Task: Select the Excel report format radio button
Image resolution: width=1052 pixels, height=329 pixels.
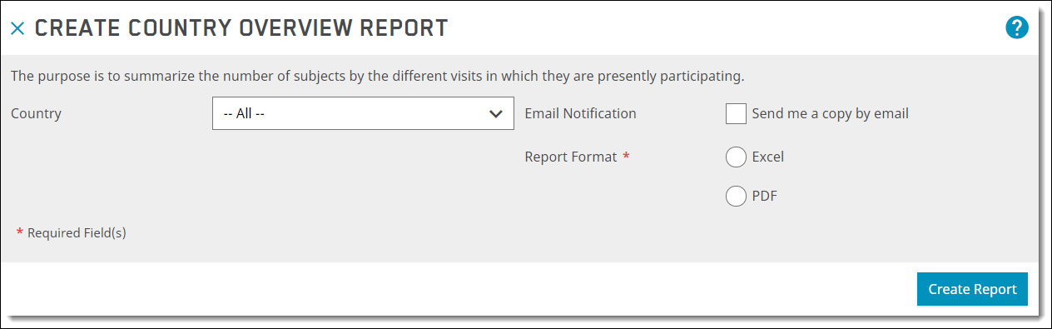Action: 736,157
